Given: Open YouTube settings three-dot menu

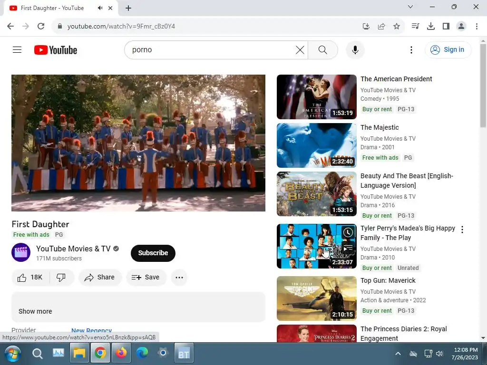Looking at the screenshot, I should (411, 50).
